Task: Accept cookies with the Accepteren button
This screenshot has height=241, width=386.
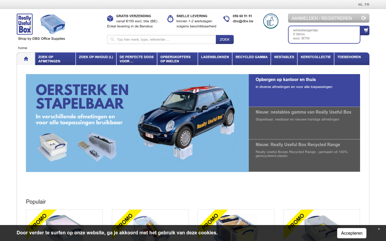Action: [x=352, y=233]
